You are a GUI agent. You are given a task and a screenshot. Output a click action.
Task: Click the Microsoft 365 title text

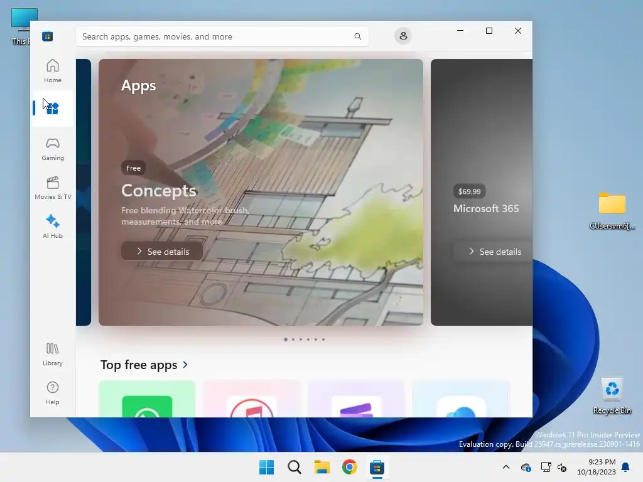click(486, 208)
